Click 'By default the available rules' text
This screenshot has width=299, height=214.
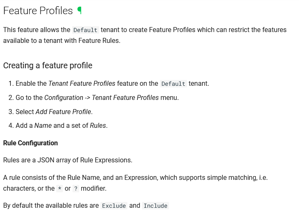(x=51, y=205)
